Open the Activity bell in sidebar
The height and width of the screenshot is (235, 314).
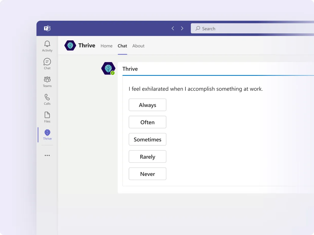pyautogui.click(x=47, y=46)
